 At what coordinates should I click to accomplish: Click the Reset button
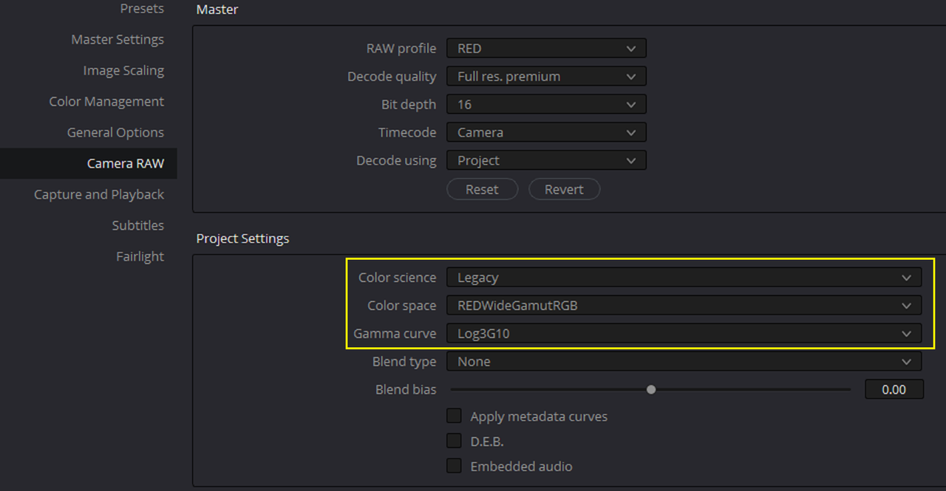(x=482, y=190)
